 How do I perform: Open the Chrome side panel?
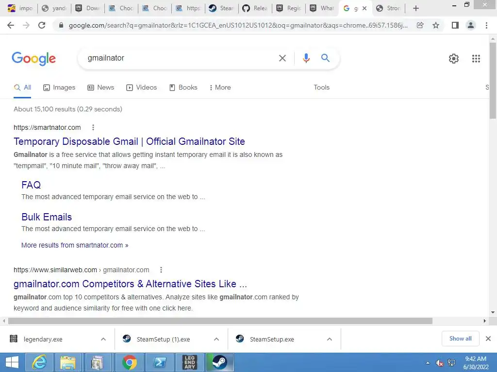(455, 25)
